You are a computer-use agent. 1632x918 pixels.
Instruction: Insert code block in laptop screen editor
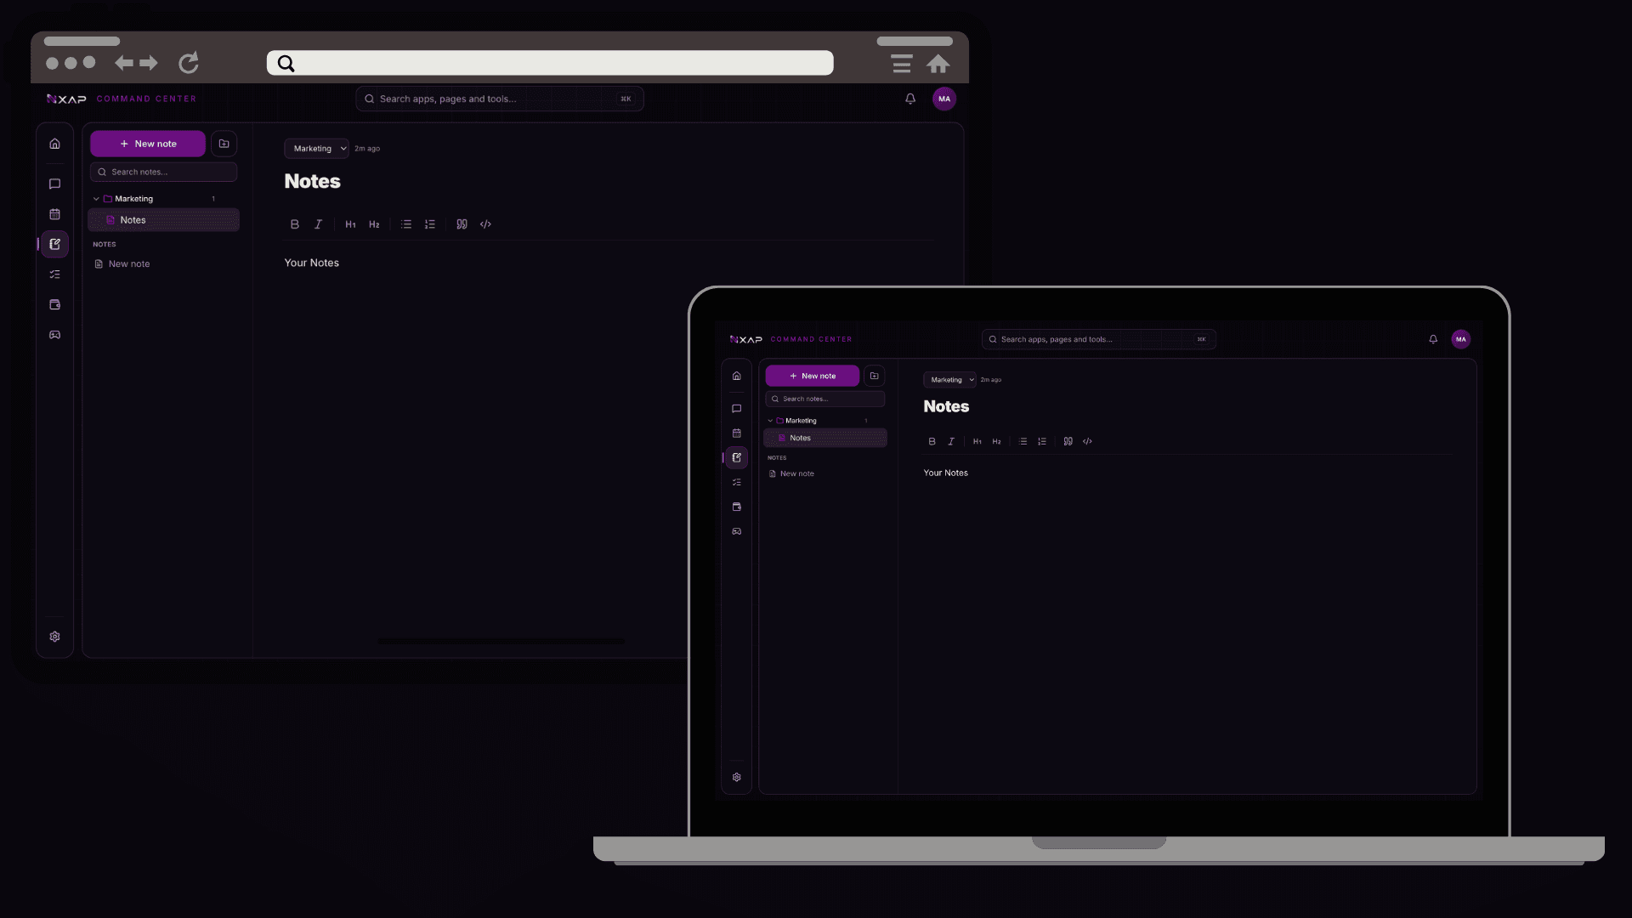[1087, 441]
